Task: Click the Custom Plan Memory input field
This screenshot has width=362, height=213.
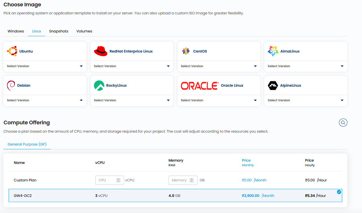Action: click(x=183, y=180)
